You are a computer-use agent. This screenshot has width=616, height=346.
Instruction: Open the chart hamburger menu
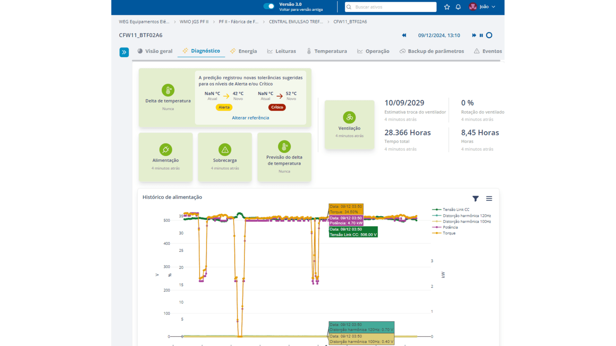pos(489,199)
